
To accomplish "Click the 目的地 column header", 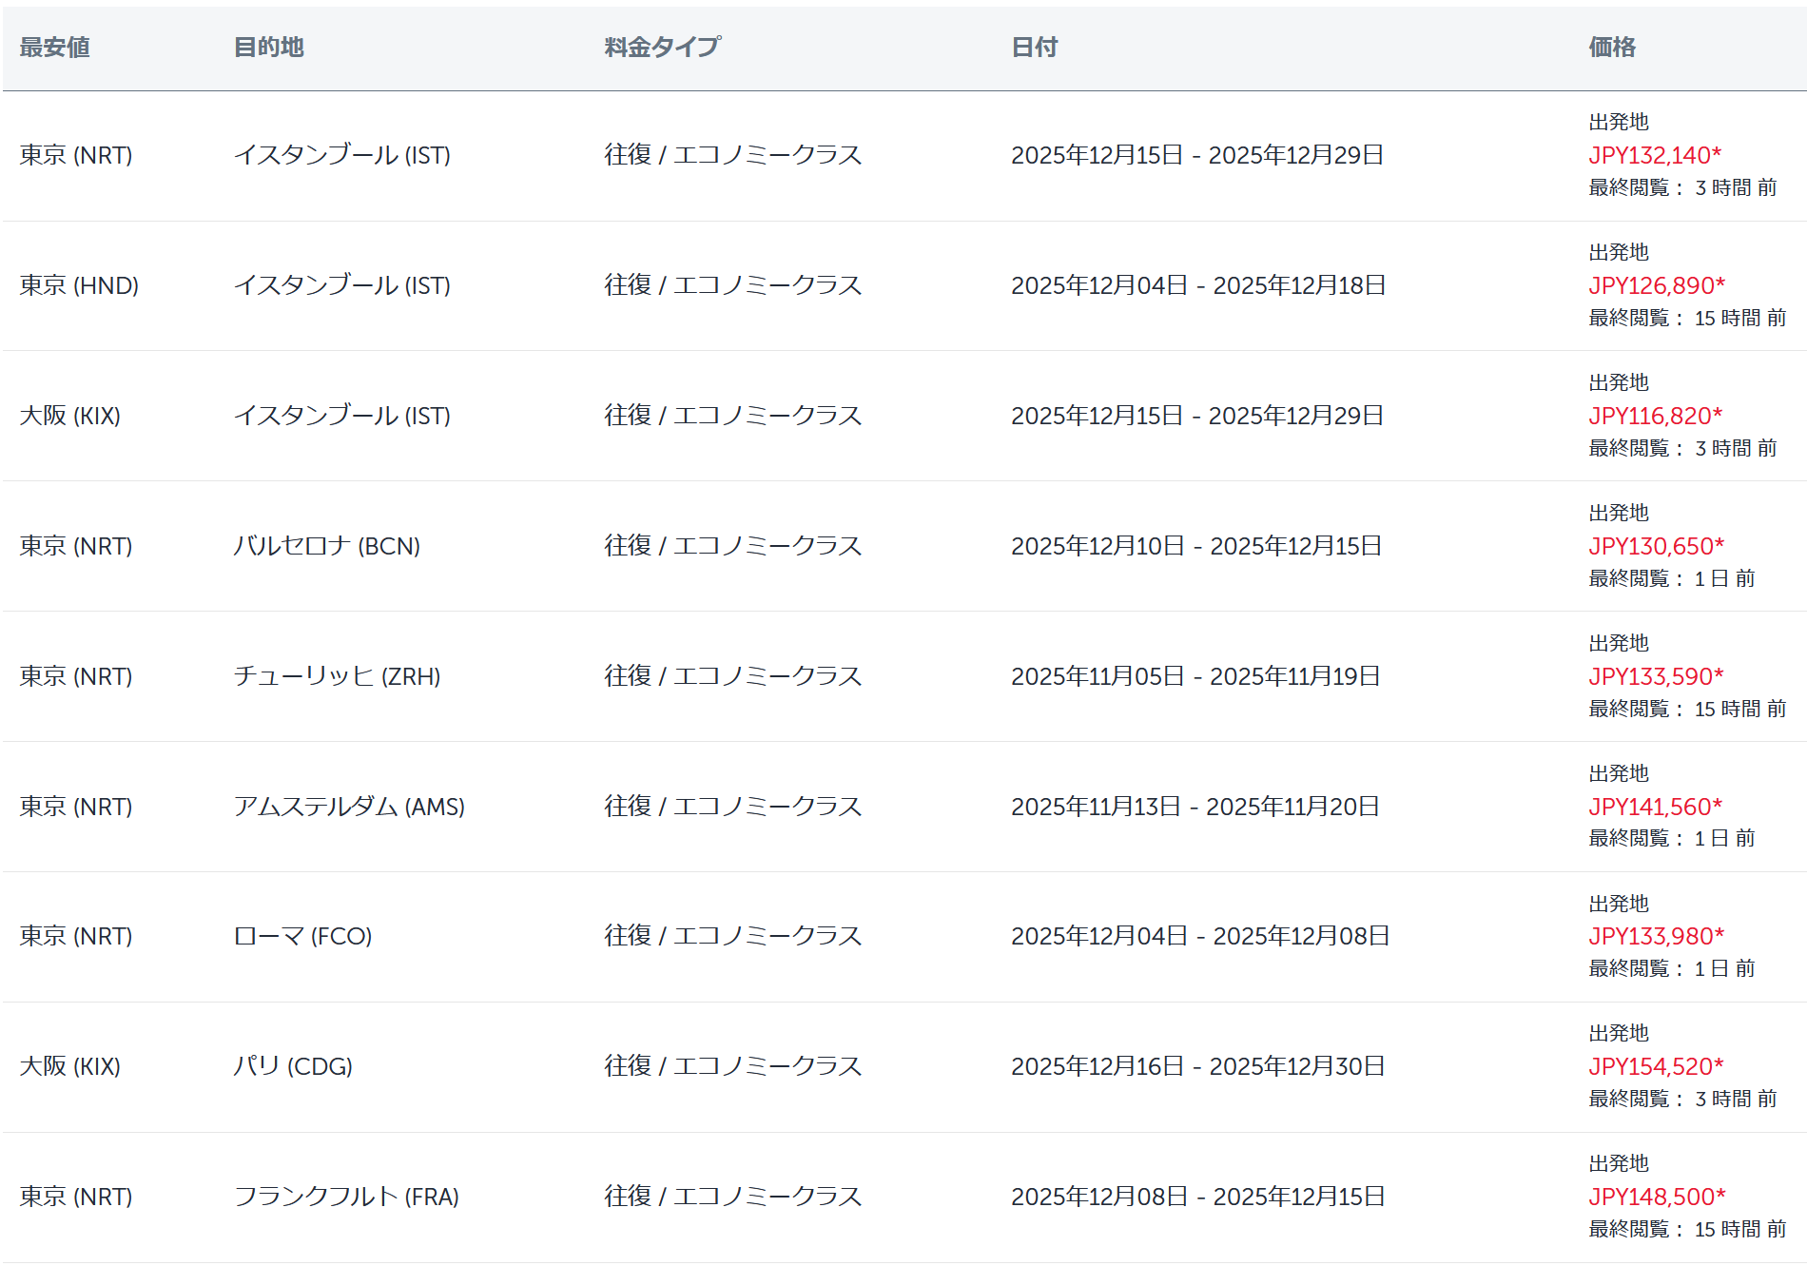I will (x=268, y=48).
